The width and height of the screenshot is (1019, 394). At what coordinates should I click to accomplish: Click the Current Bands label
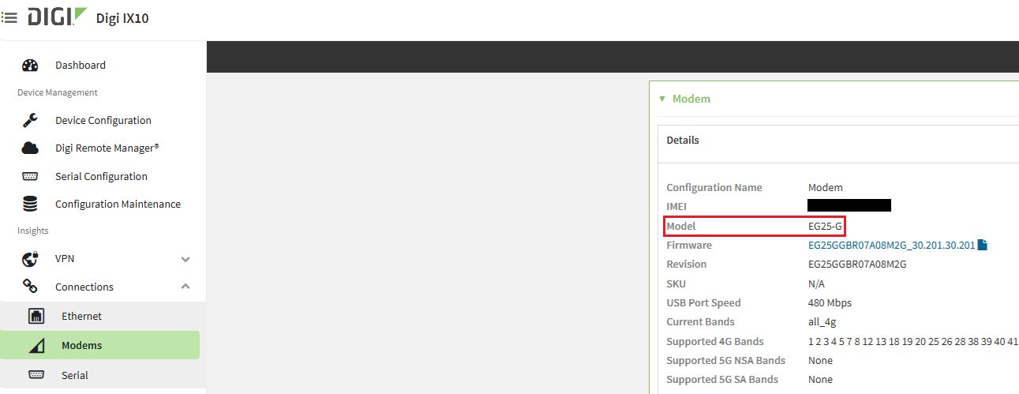tap(700, 322)
